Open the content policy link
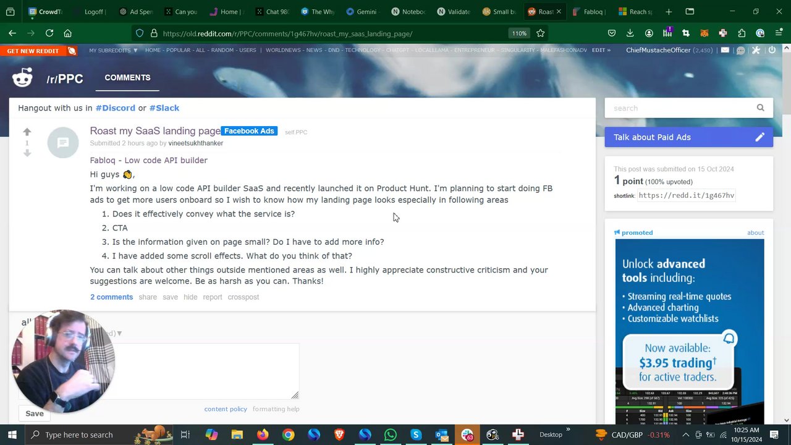Image resolution: width=791 pixels, height=445 pixels. (x=226, y=409)
